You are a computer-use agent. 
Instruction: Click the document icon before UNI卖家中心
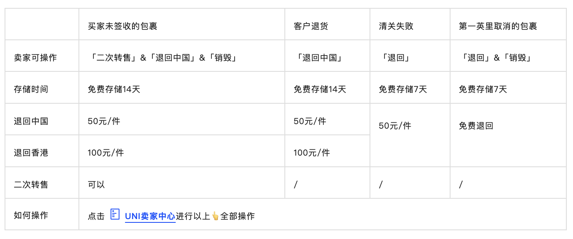click(x=115, y=214)
